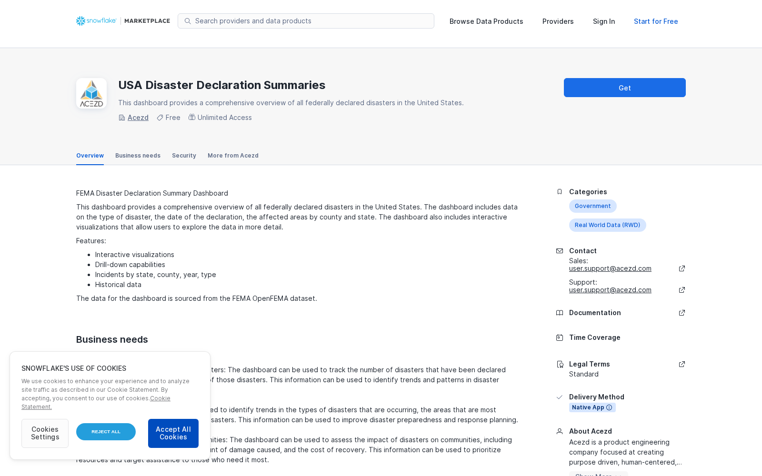Click the About Acezd heading
The width and height of the screenshot is (762, 476).
591,431
